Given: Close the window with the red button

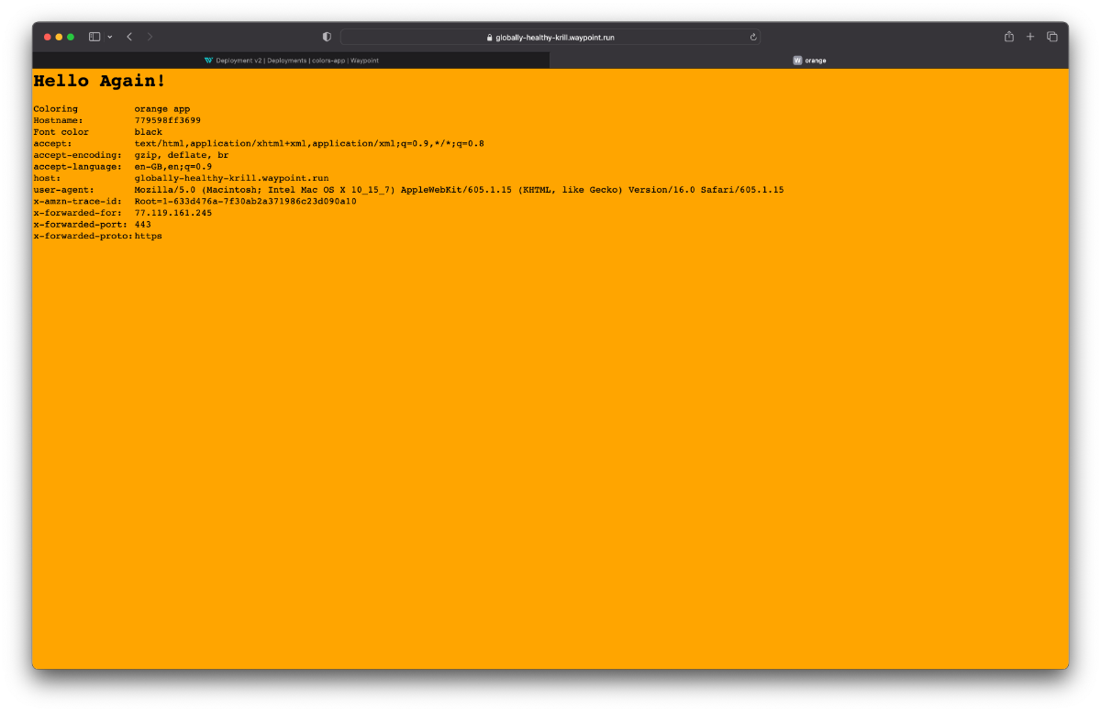Looking at the screenshot, I should click(48, 37).
